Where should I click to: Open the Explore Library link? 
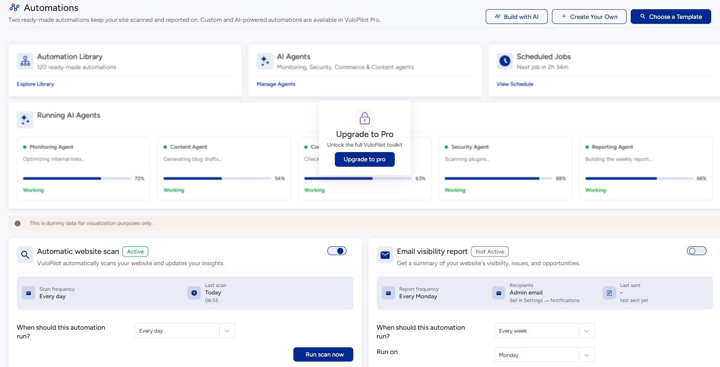pos(35,84)
